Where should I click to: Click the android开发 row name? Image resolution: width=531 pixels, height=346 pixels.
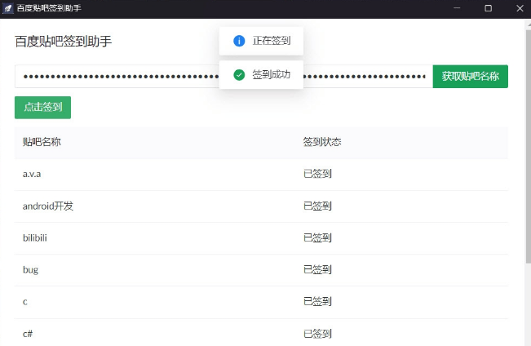[48, 206]
